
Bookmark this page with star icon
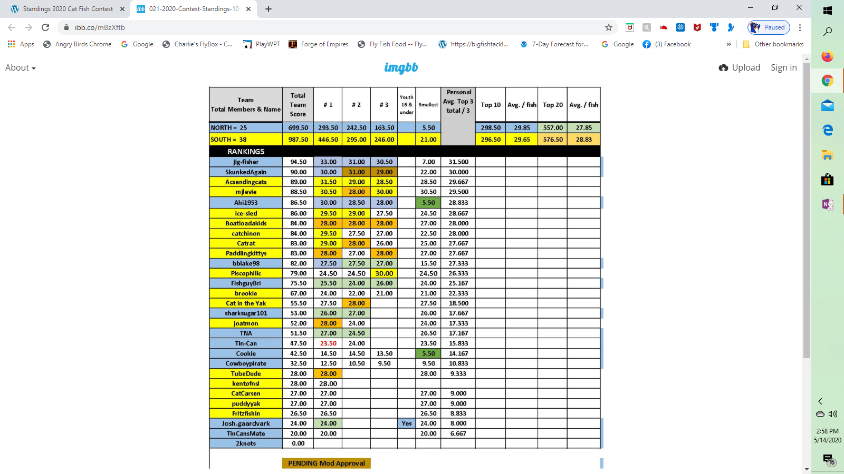[x=609, y=27]
